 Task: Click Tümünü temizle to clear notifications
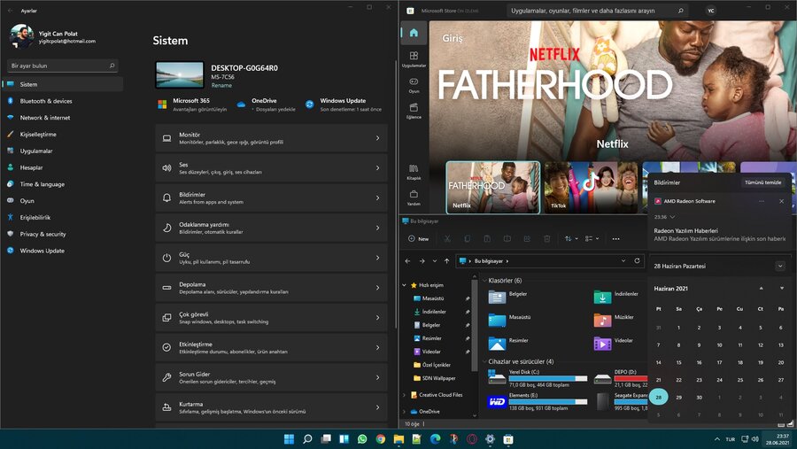coord(762,182)
